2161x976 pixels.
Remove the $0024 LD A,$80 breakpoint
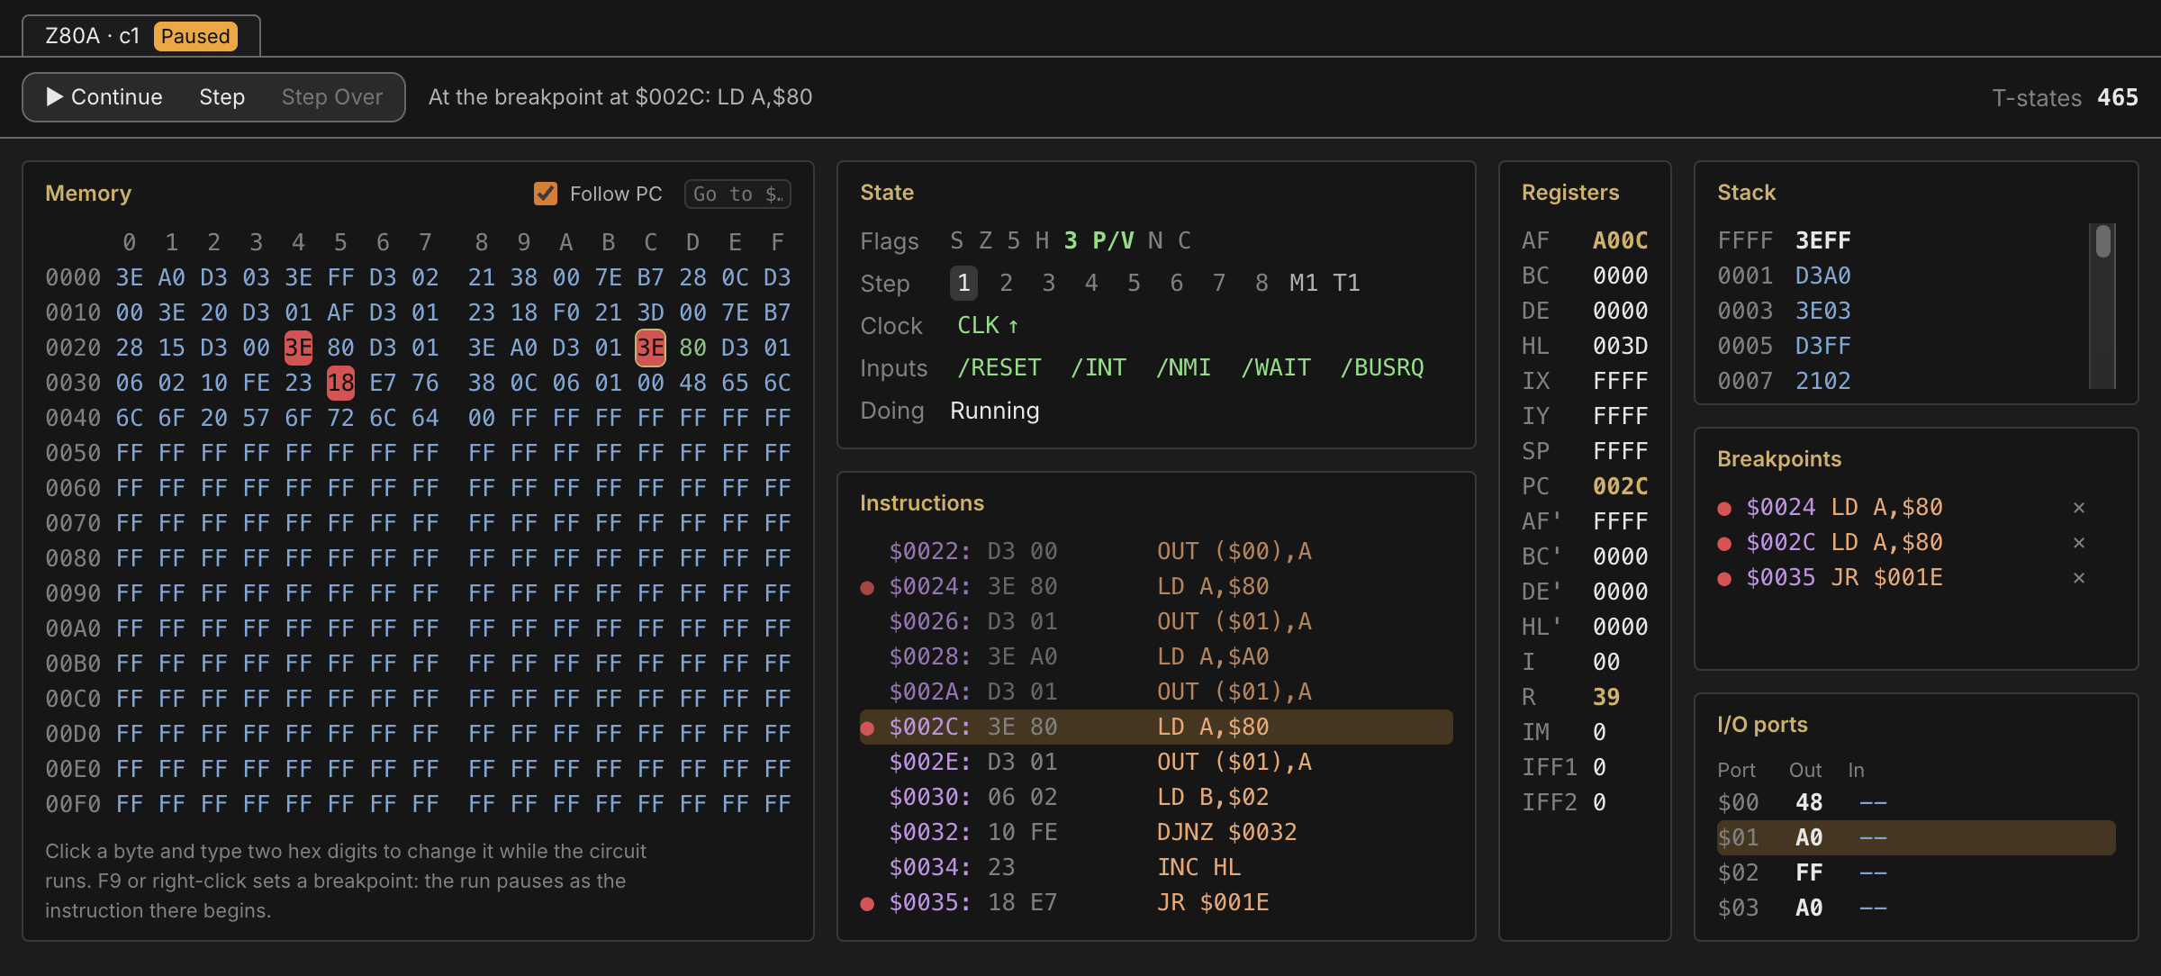coord(2078,508)
